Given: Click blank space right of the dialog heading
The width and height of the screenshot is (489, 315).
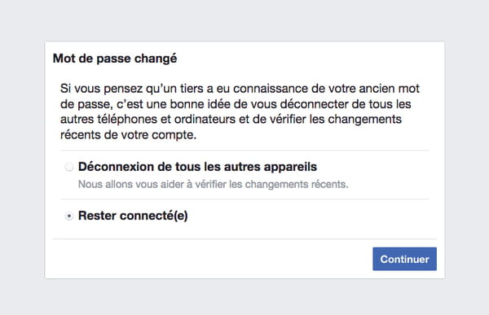Looking at the screenshot, I should tap(309, 59).
